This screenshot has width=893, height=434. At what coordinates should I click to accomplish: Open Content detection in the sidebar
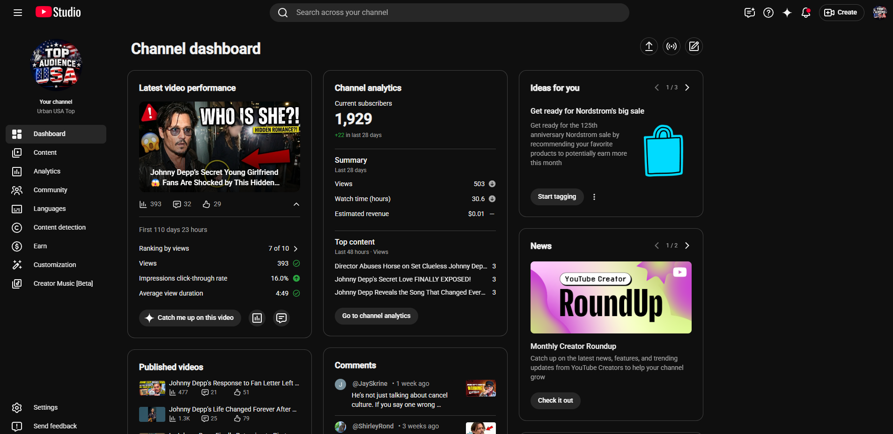[x=56, y=227]
